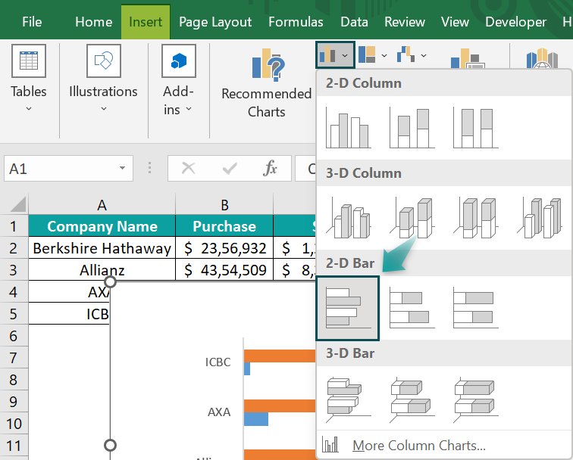Viewport: 573px width, 460px height.
Task: Open the File tab
Action: tap(32, 22)
